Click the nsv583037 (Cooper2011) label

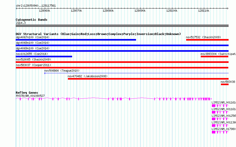pyautogui.click(x=33, y=65)
